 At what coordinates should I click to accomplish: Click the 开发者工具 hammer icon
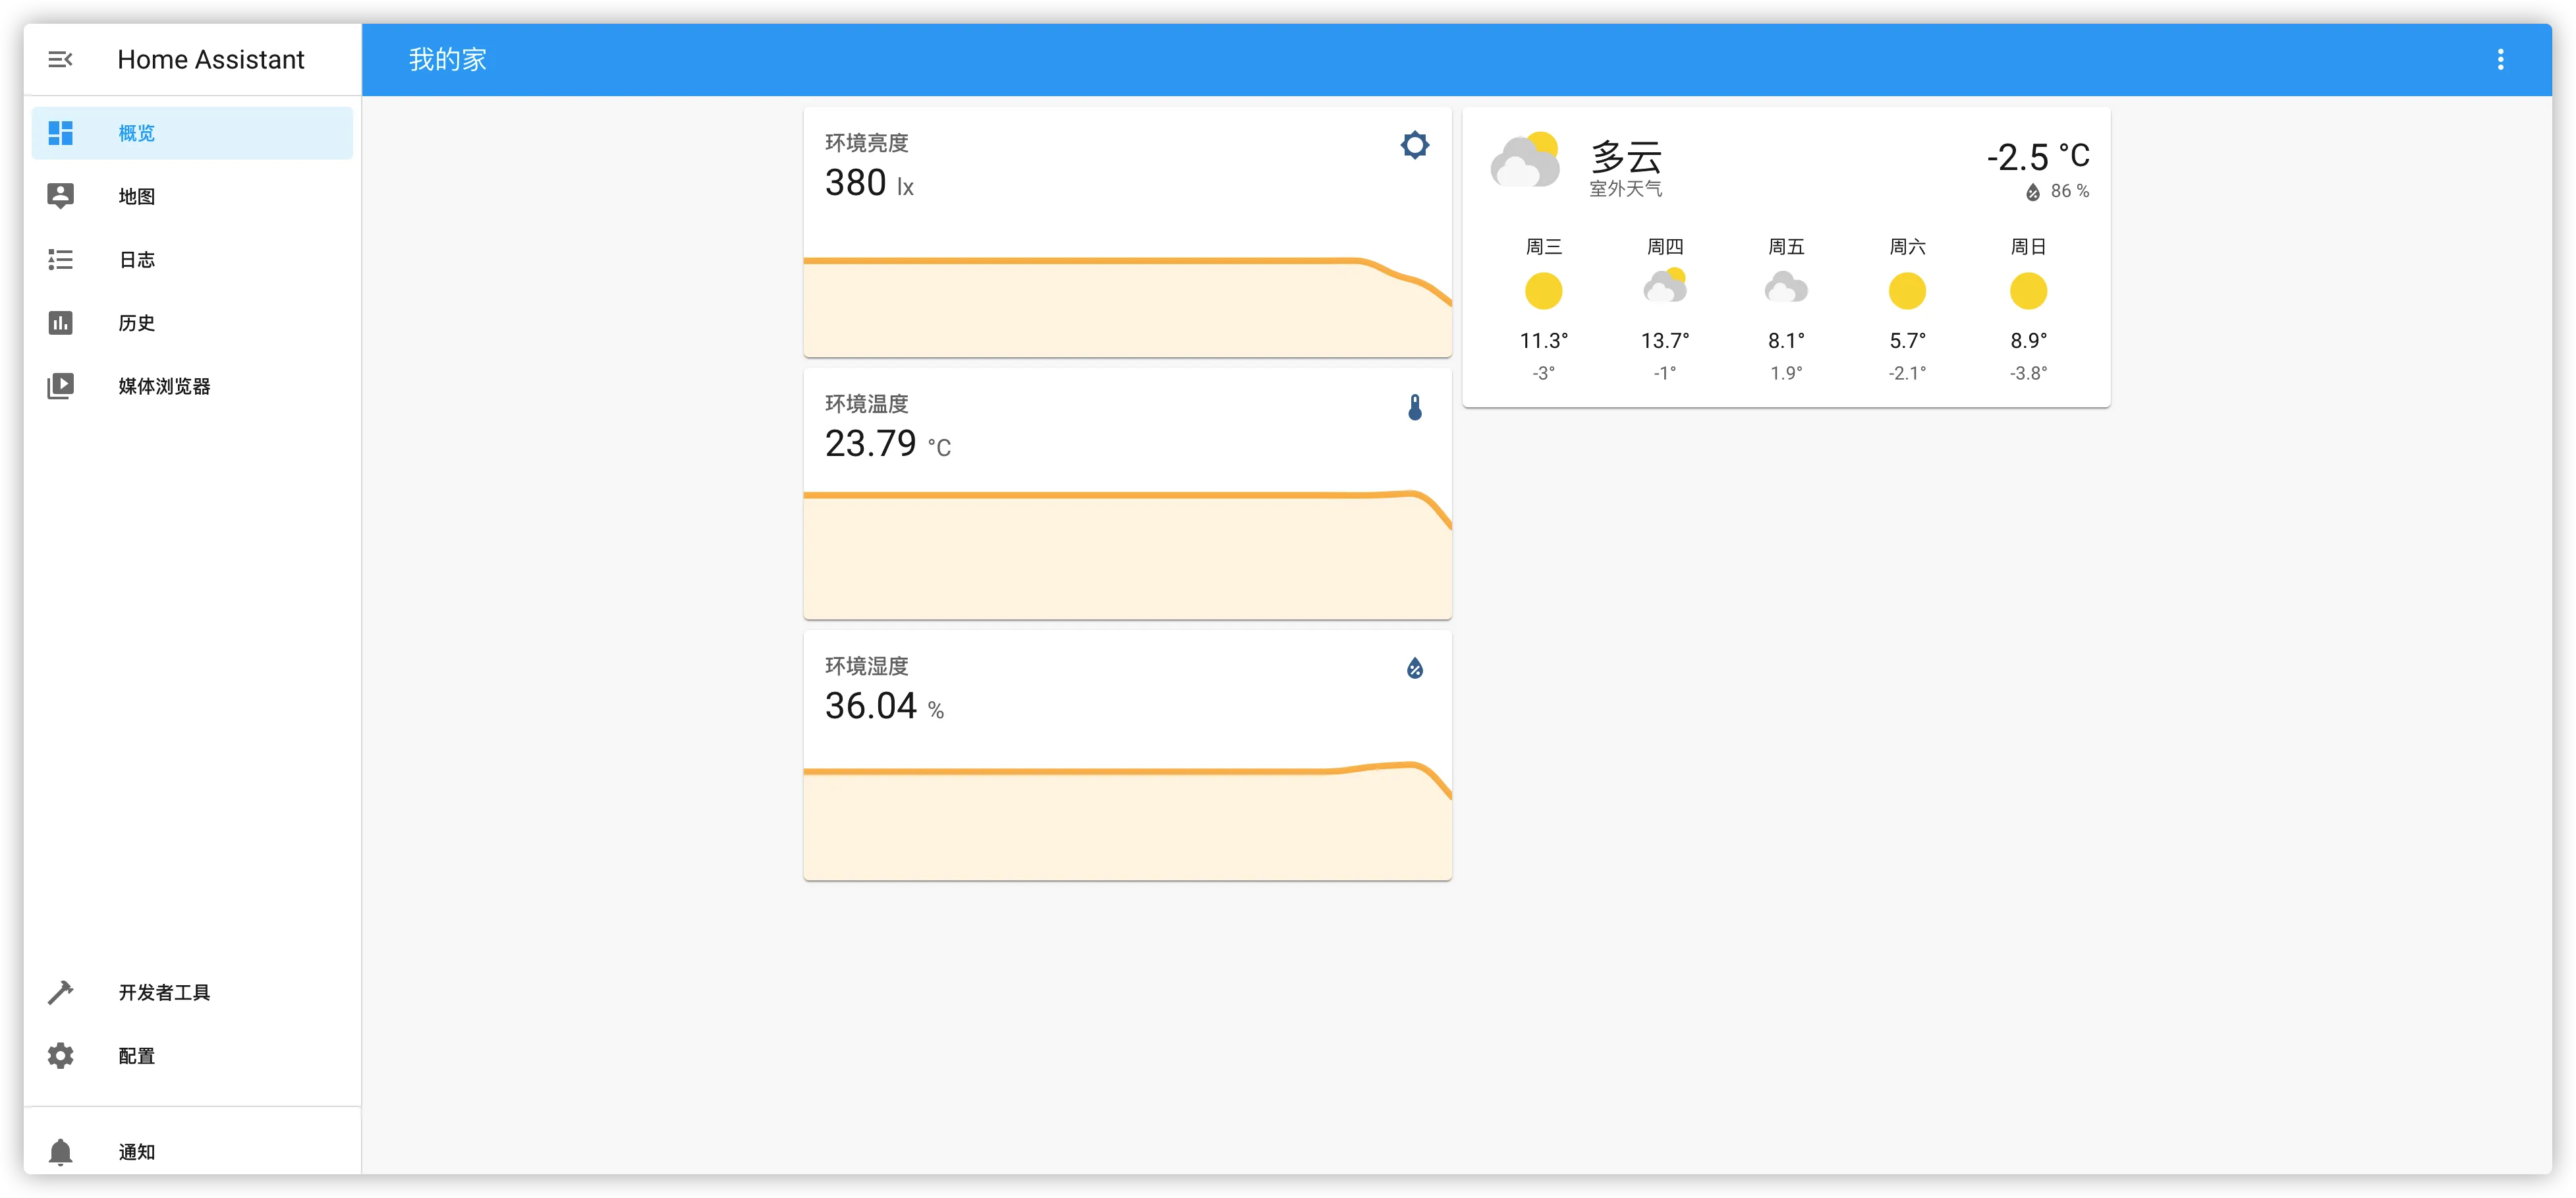pos(61,992)
